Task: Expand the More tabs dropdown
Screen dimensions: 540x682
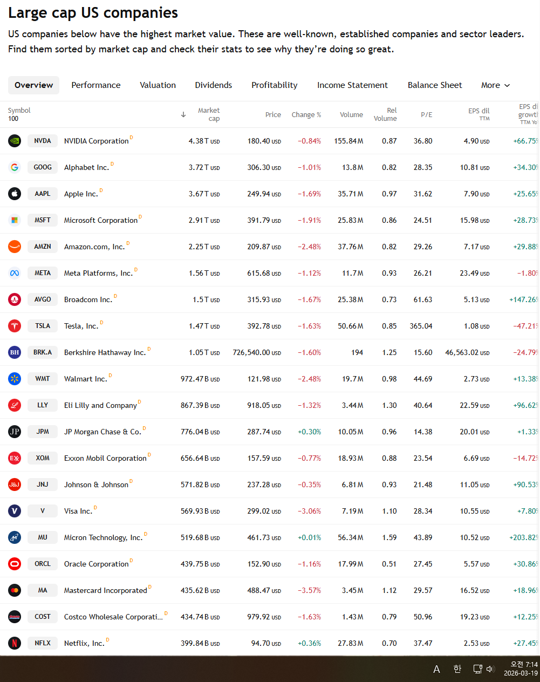Action: pyautogui.click(x=495, y=85)
